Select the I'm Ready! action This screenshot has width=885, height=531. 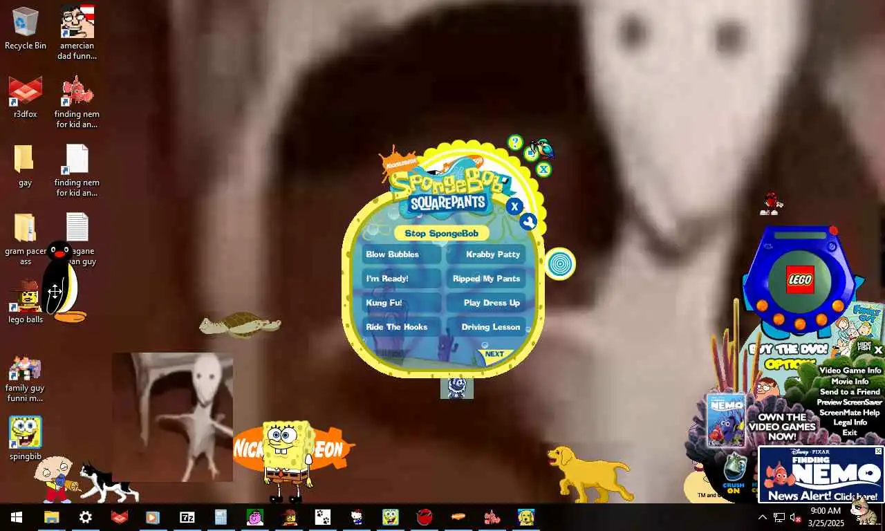click(x=402, y=279)
